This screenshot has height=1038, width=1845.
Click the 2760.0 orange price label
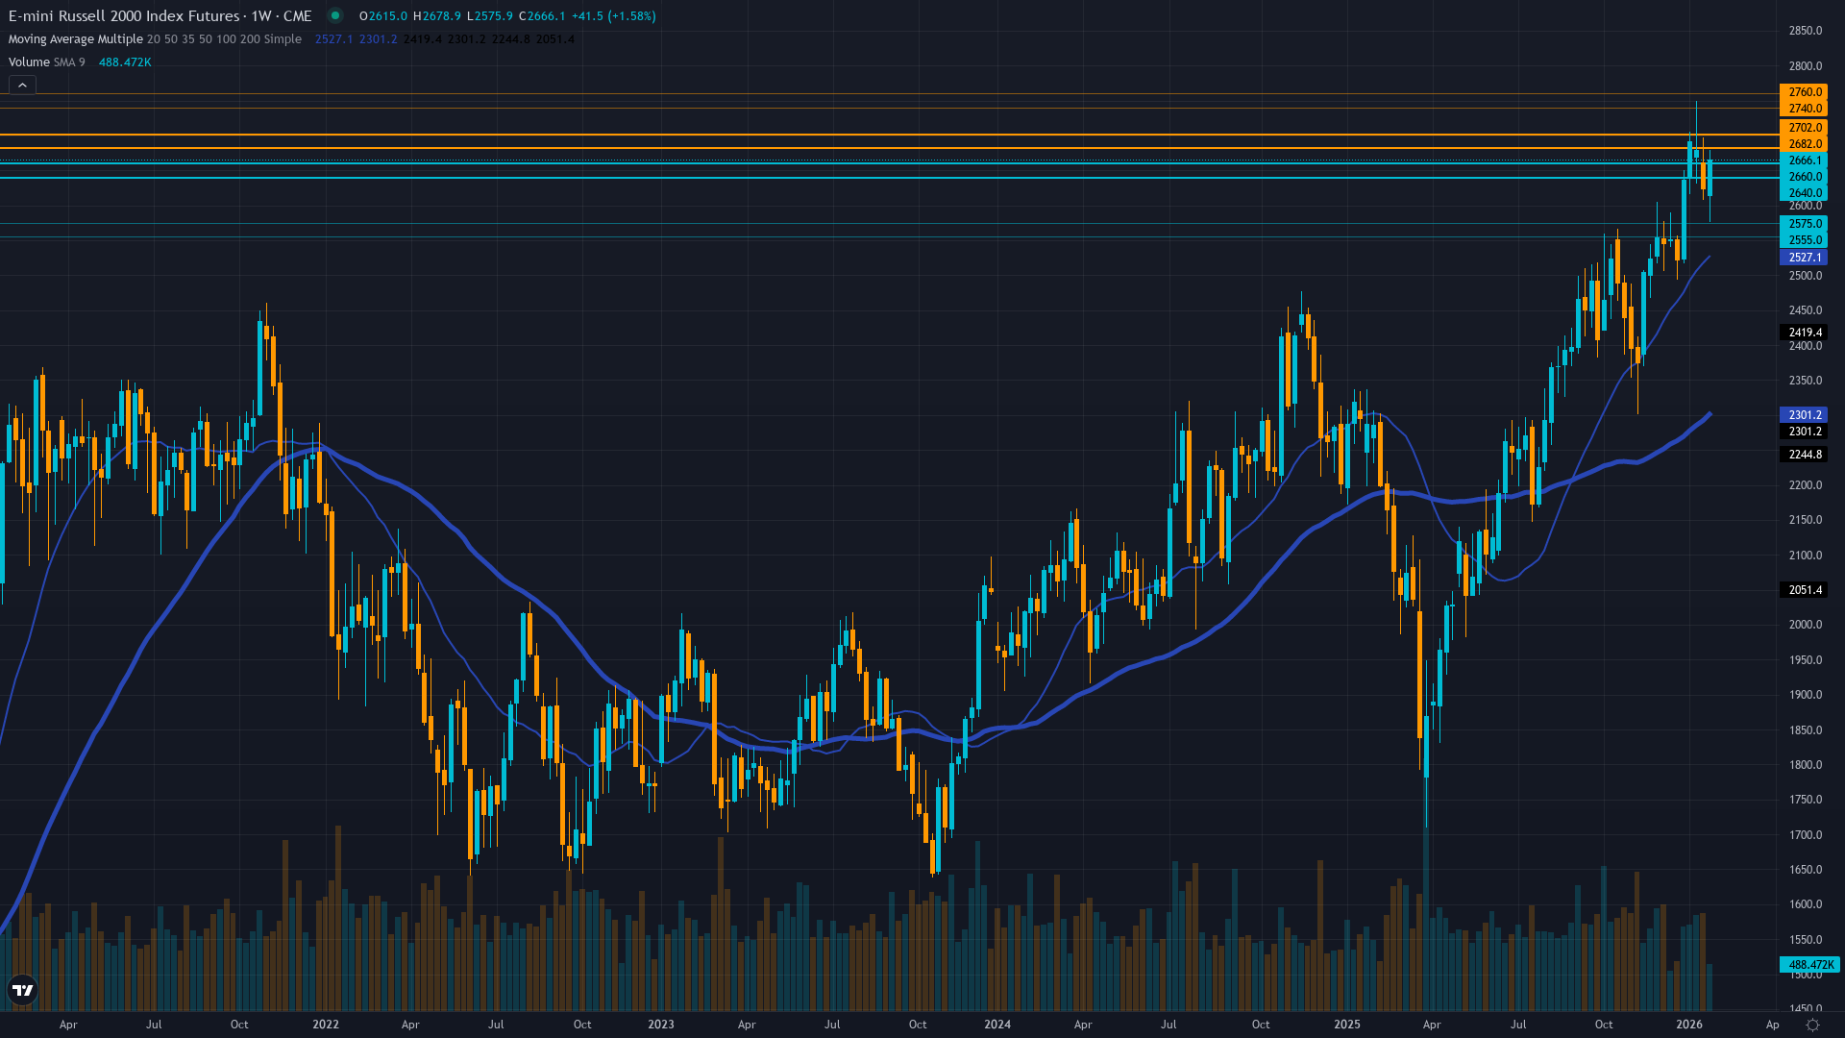(1804, 92)
